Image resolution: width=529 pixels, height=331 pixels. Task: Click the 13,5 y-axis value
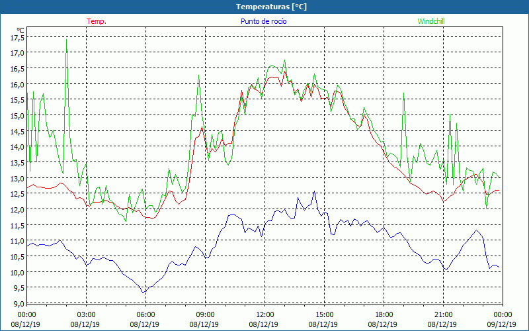tap(18, 163)
